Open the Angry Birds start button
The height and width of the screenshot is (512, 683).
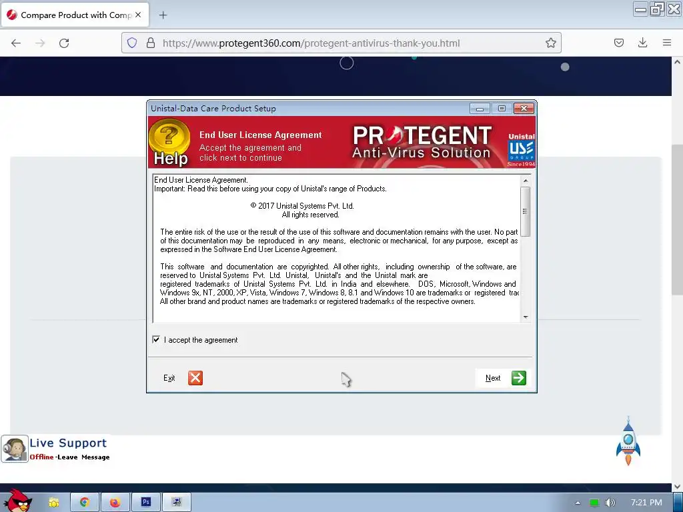(x=17, y=501)
